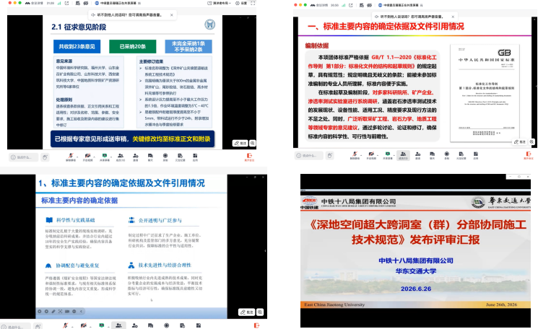
Task: Click the raise-hand gesture button in the top-left window
Action: click(45, 157)
